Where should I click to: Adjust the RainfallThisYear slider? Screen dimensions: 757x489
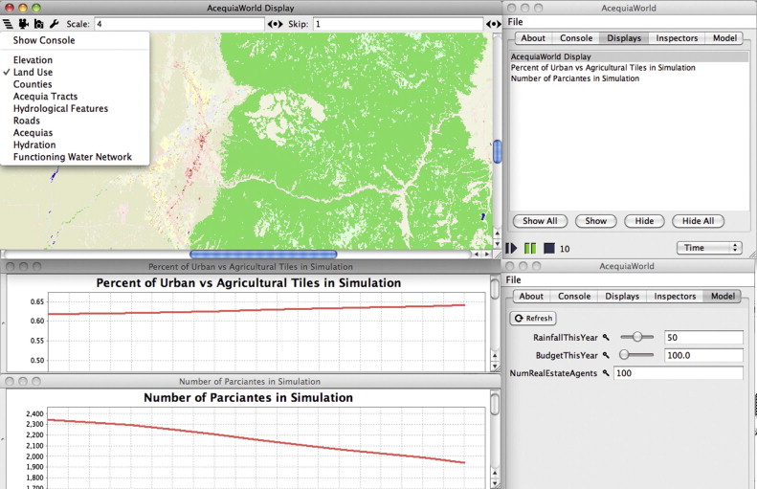(636, 337)
